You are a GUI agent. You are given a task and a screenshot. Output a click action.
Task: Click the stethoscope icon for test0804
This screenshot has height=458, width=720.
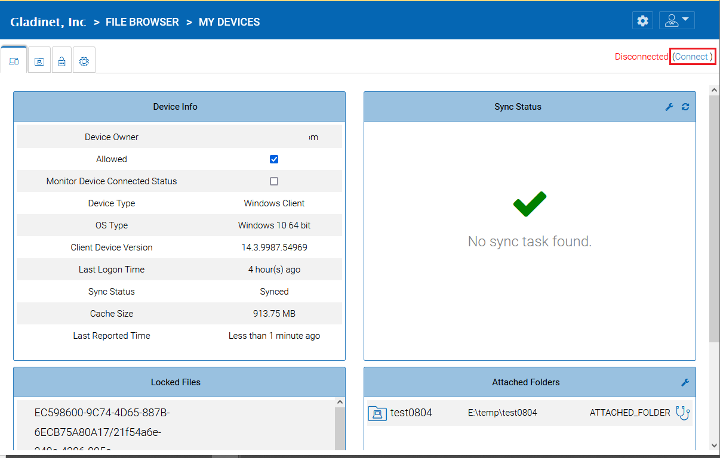[682, 413]
